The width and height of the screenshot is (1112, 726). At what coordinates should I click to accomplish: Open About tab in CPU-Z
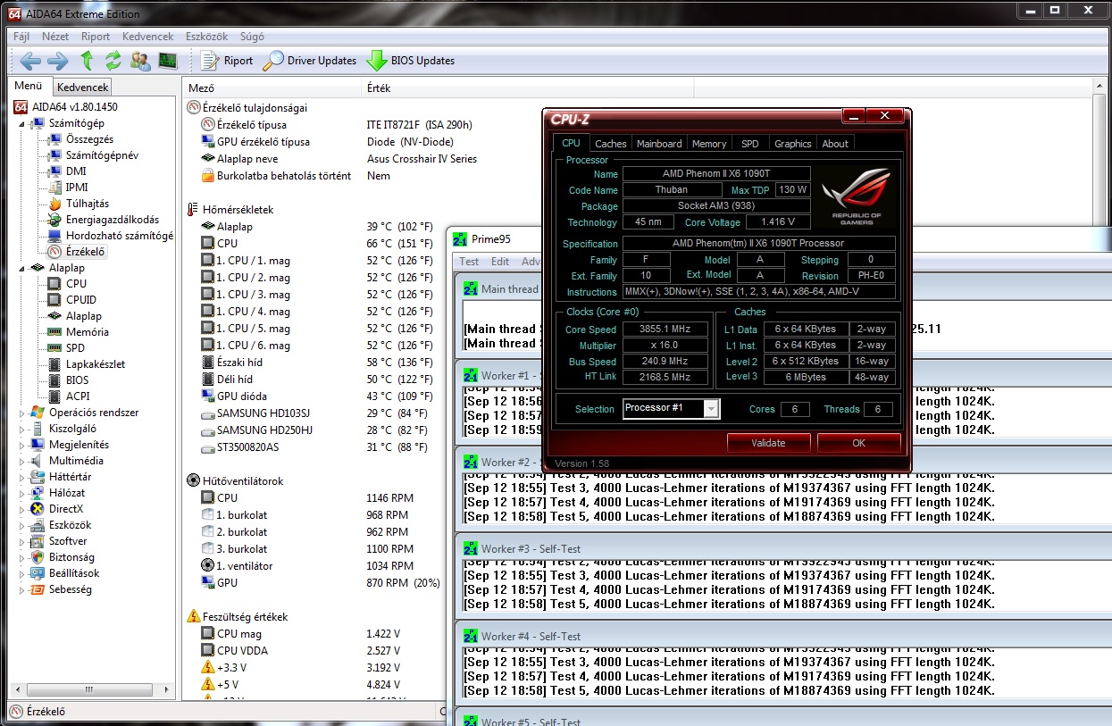[835, 144]
